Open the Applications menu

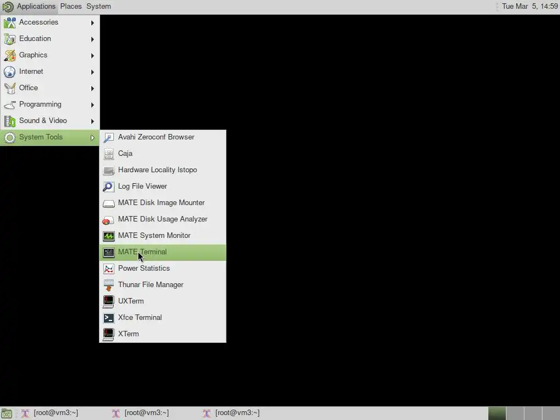tap(36, 7)
